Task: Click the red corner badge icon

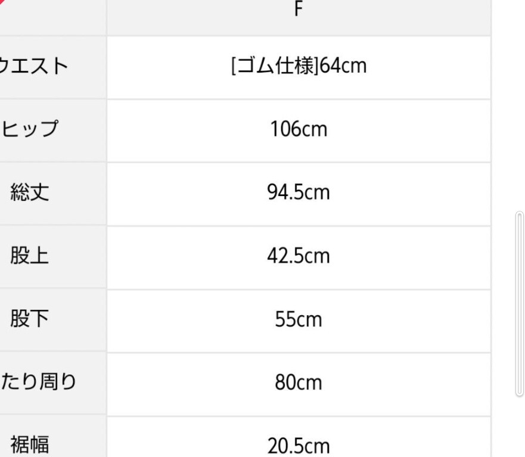Action: (2, 2)
